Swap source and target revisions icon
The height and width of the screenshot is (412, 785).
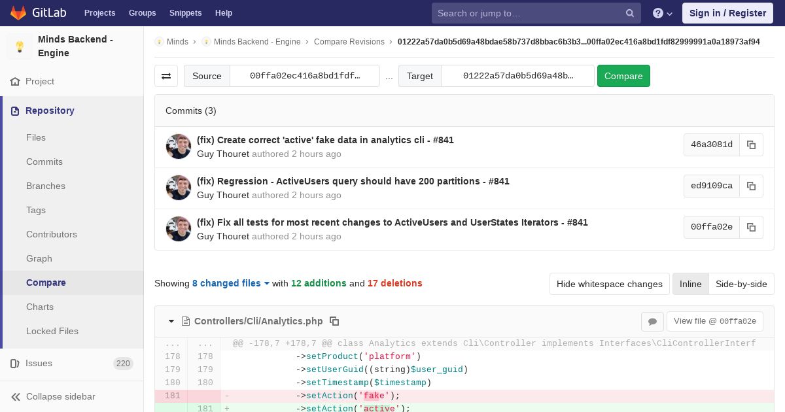point(166,76)
